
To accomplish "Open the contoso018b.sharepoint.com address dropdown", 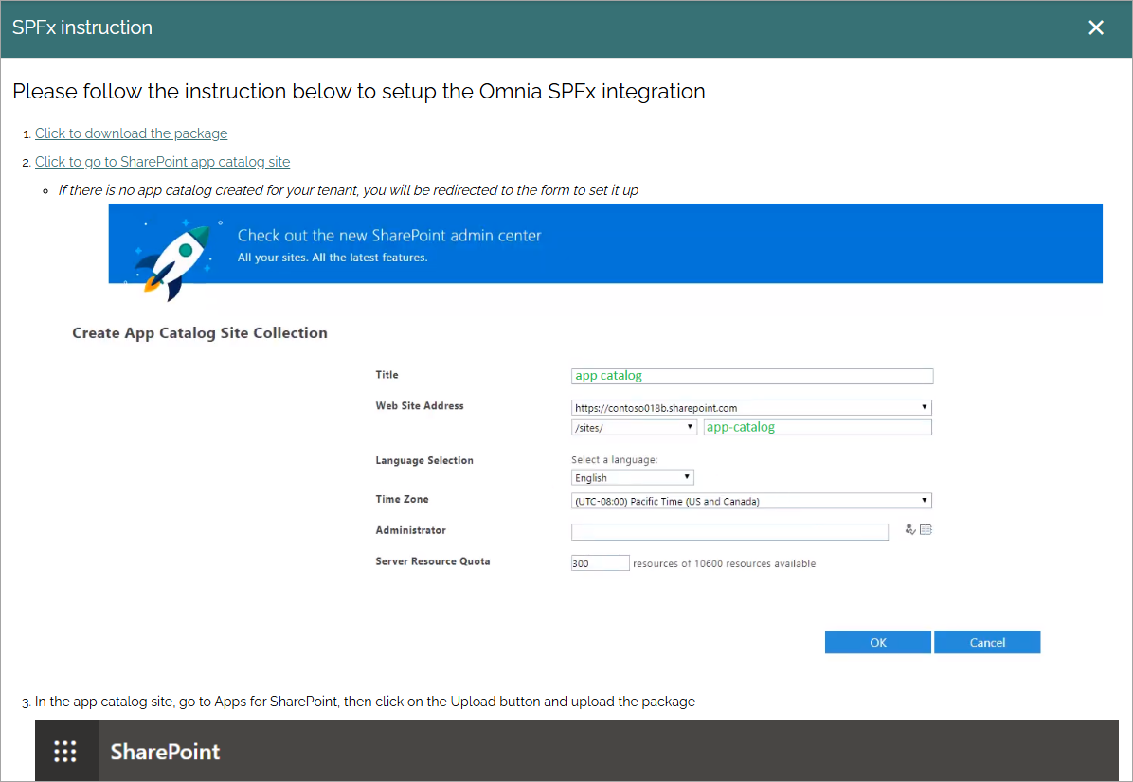I will click(x=751, y=407).
